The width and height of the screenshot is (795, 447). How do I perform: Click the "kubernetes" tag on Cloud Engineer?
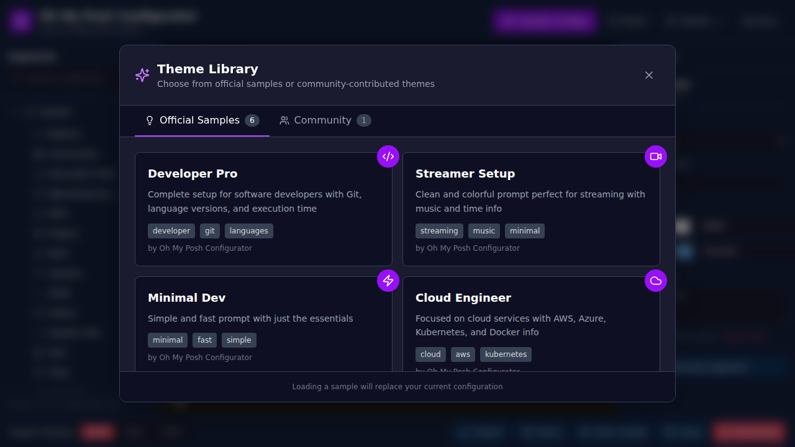pyautogui.click(x=506, y=354)
